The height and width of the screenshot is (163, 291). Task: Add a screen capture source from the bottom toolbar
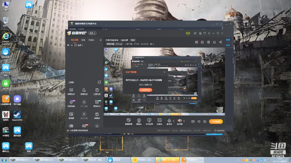click(x=129, y=122)
